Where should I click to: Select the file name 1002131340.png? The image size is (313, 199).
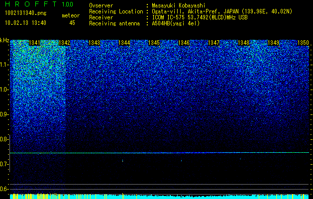pos(26,13)
